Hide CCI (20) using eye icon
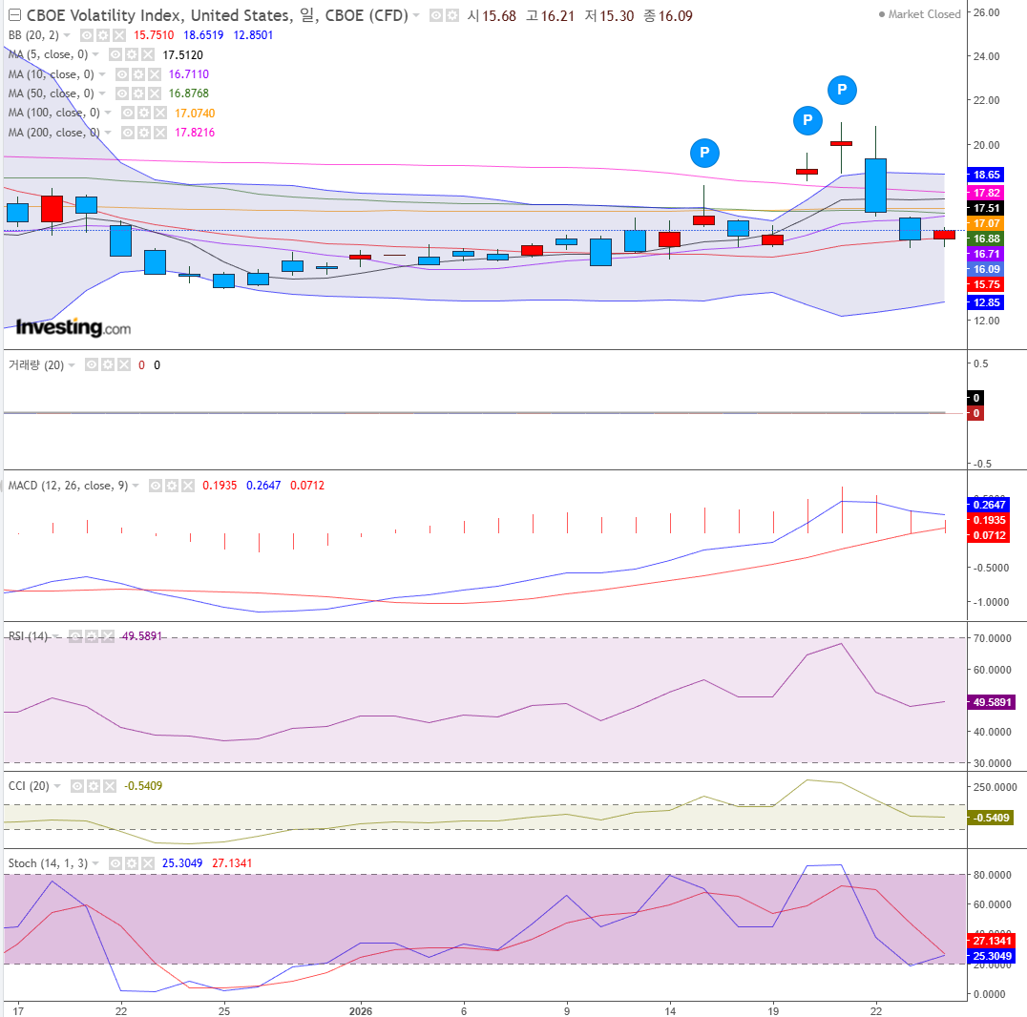This screenshot has height=1017, width=1027. tap(76, 786)
